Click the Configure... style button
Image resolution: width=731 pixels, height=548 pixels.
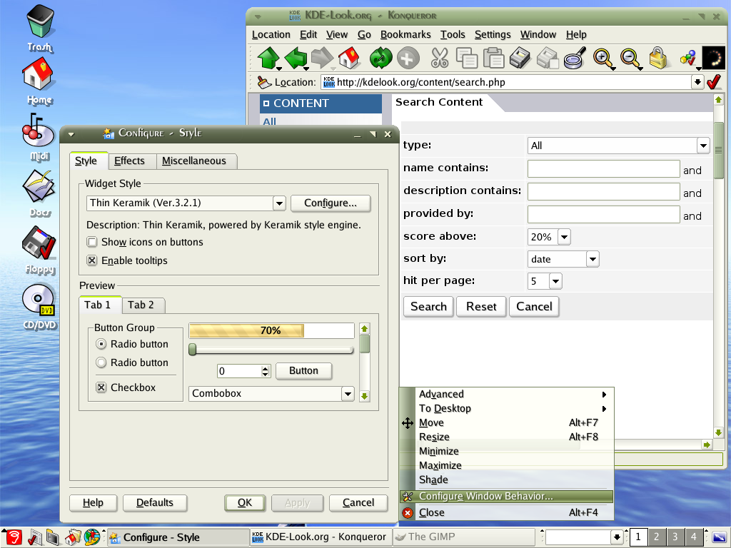point(330,203)
